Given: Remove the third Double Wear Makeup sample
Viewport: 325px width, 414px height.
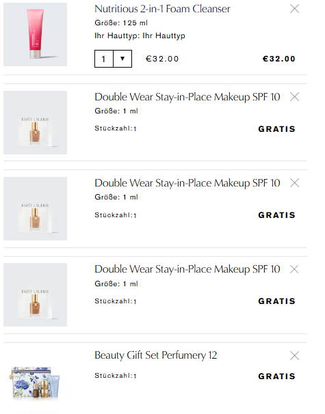Looking at the screenshot, I should tap(294, 269).
